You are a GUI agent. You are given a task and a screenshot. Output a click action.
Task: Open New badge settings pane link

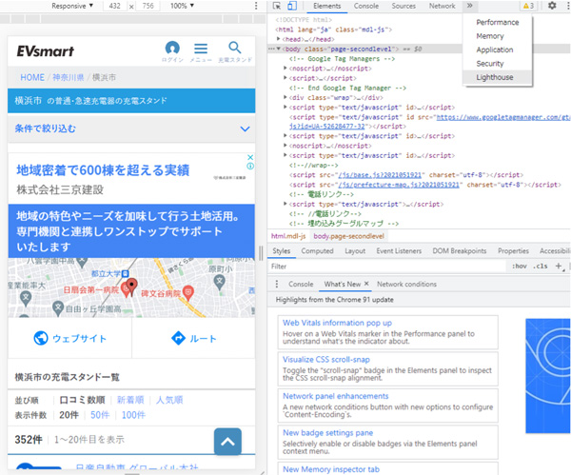coord(328,433)
